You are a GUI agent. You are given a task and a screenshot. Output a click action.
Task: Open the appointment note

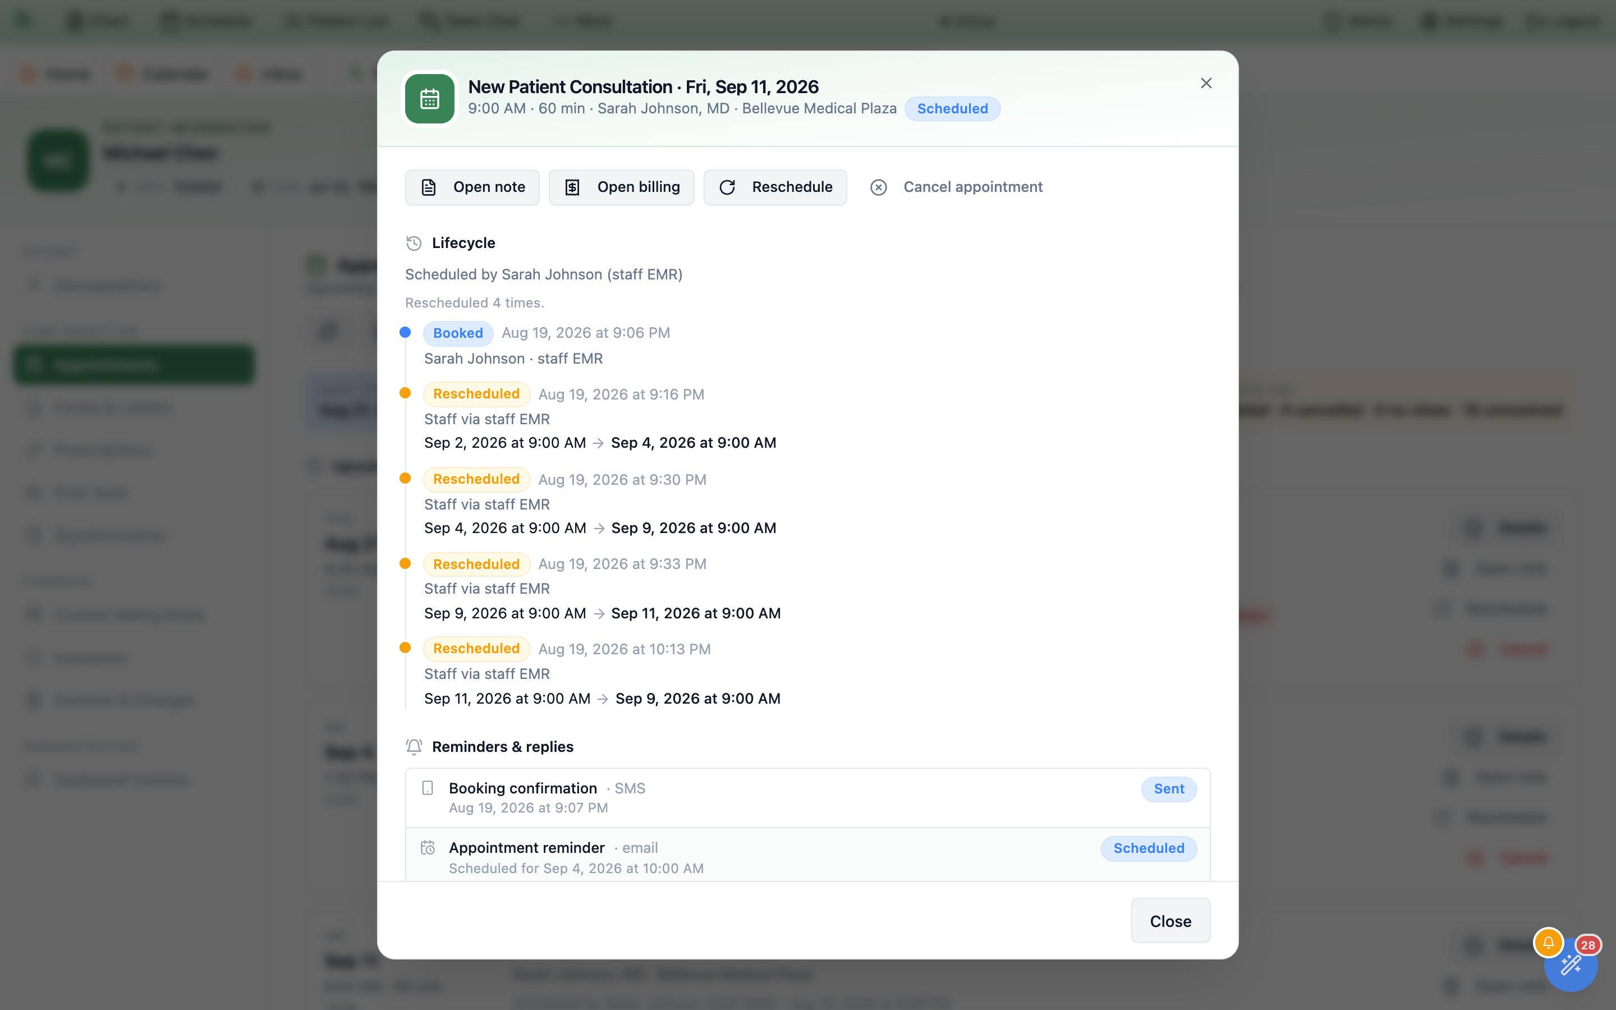pyautogui.click(x=472, y=187)
